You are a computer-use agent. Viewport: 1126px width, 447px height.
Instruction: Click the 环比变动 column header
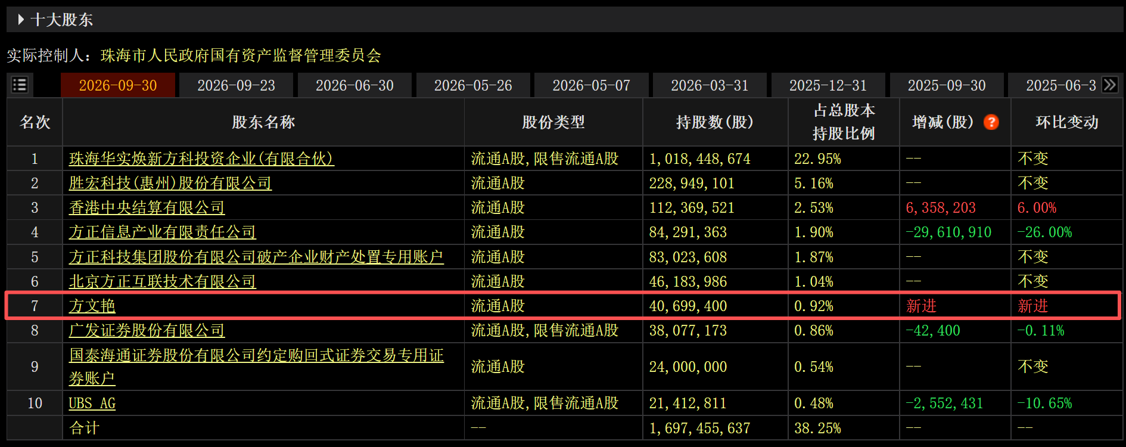click(1067, 122)
